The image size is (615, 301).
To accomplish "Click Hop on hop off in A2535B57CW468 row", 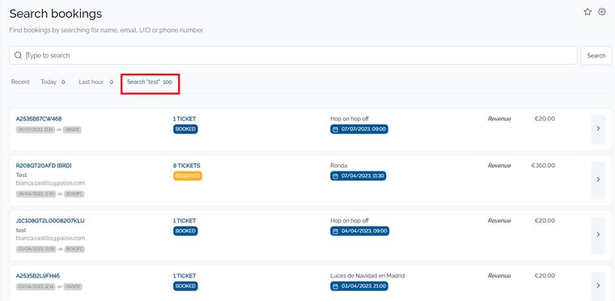I will [x=350, y=118].
